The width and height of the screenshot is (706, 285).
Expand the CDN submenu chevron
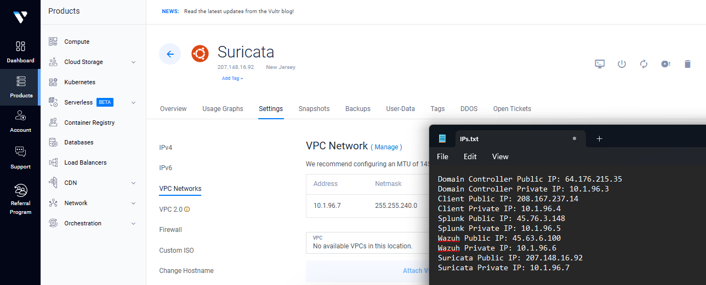[x=133, y=183]
